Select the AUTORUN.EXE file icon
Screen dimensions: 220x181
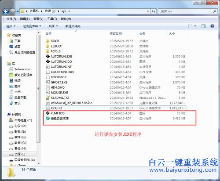[x=48, y=56]
